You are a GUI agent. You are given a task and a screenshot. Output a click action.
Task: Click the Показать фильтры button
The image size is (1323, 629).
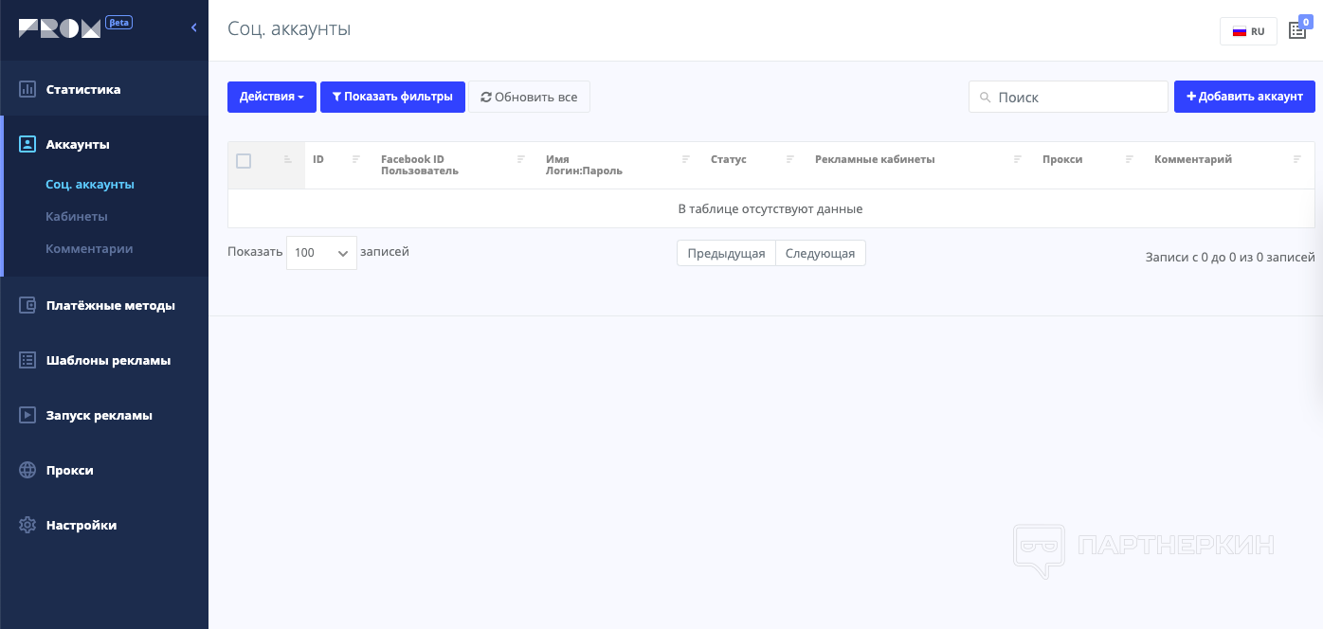coord(392,97)
